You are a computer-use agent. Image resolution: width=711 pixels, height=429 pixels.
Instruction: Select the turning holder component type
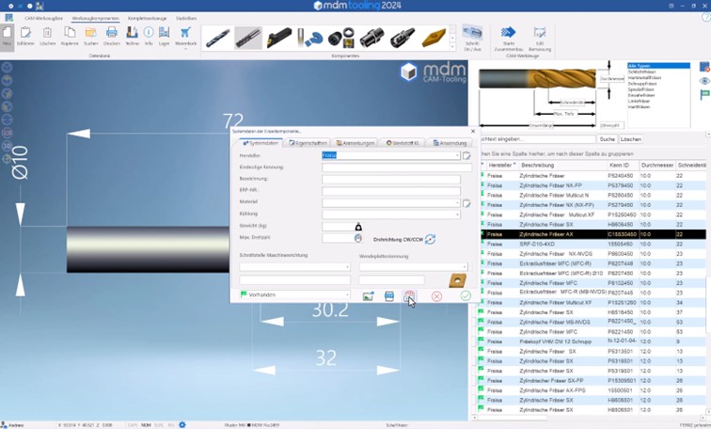point(279,38)
